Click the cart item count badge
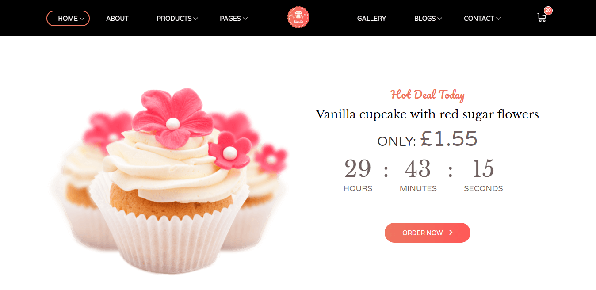Viewport: 596px width, 290px height. pos(548,10)
